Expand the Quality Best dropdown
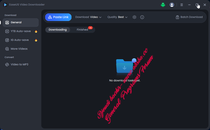The image size is (210, 130). (117, 17)
